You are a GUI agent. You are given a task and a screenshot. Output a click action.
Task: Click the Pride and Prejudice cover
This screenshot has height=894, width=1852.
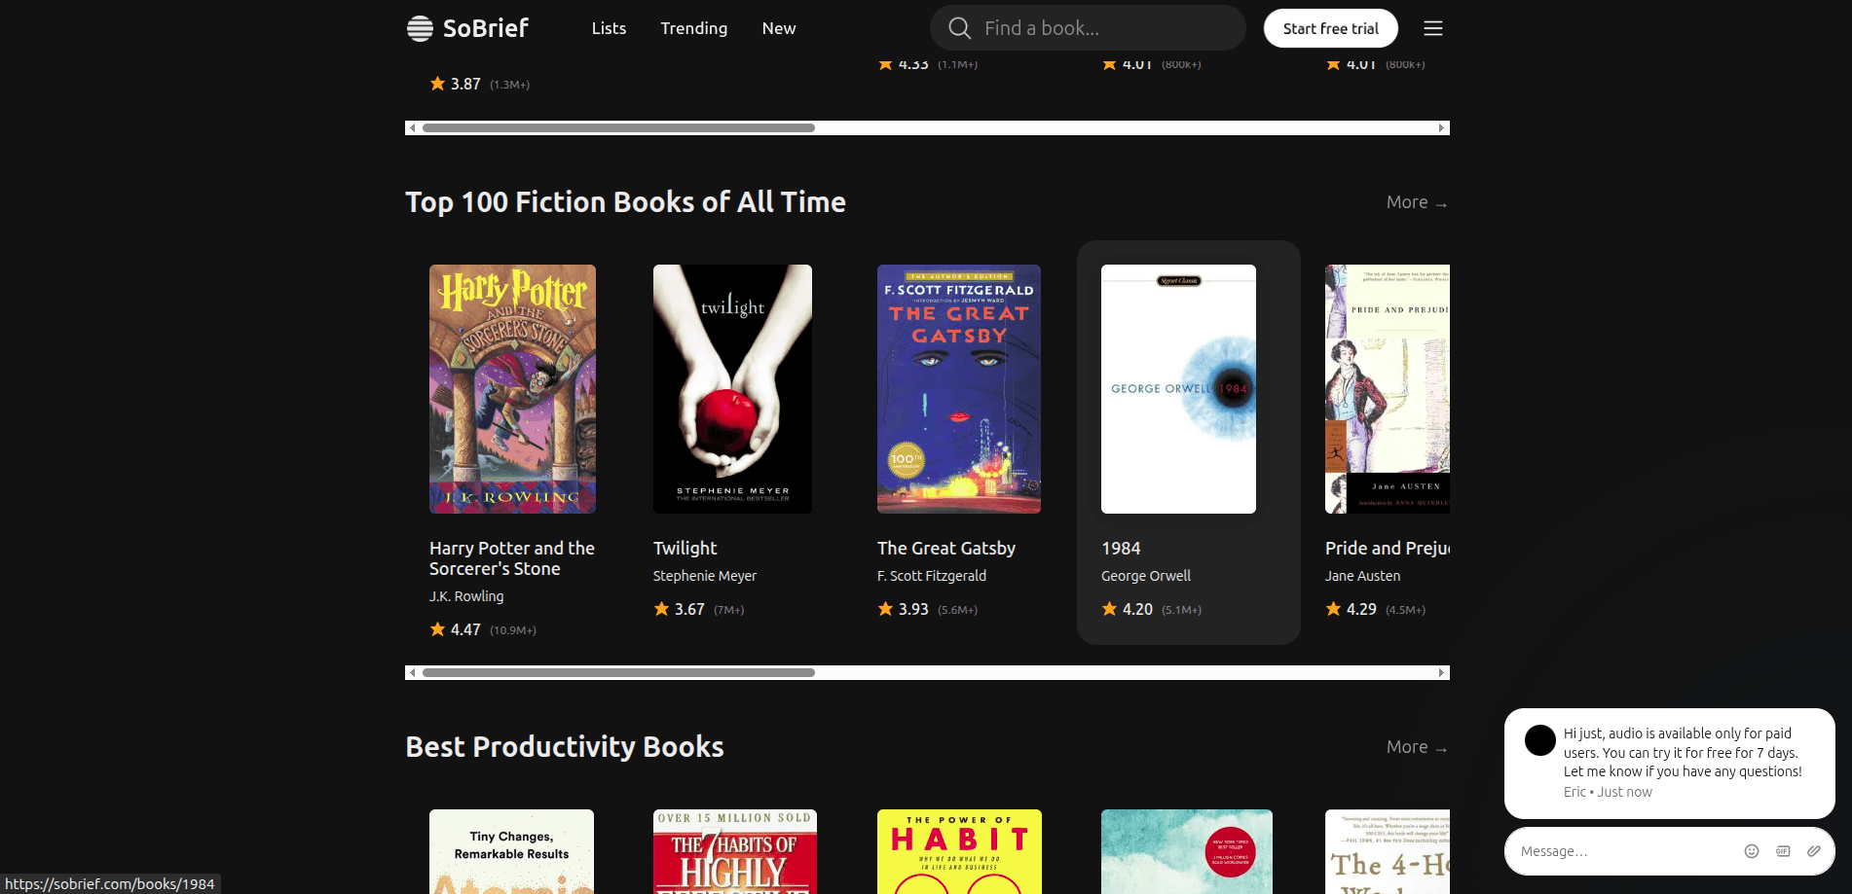click(1388, 389)
